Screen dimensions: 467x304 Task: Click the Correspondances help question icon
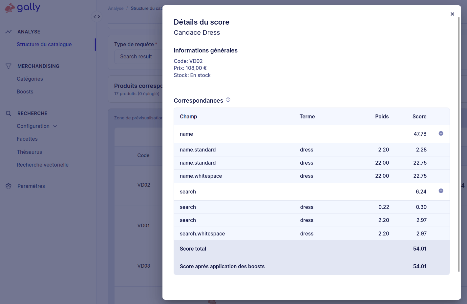pyautogui.click(x=228, y=100)
